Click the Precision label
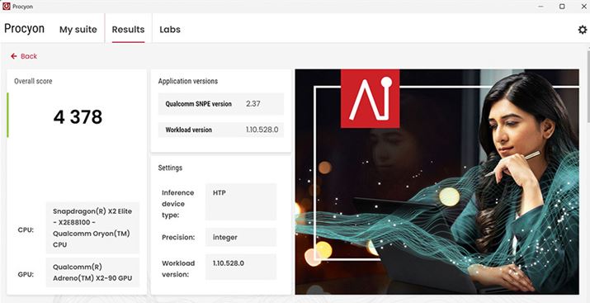 (178, 238)
